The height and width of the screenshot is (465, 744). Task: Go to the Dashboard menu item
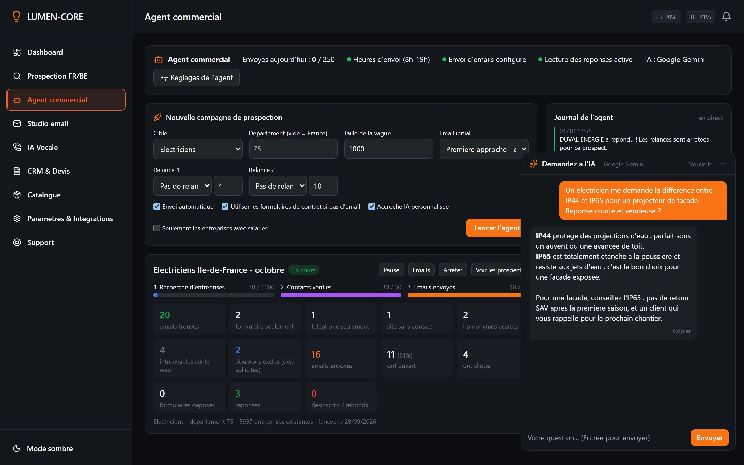pos(66,52)
